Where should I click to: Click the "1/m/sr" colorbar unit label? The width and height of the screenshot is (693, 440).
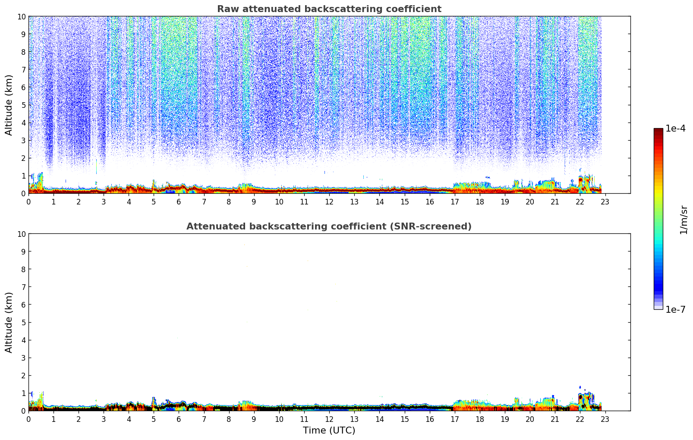[x=684, y=220]
